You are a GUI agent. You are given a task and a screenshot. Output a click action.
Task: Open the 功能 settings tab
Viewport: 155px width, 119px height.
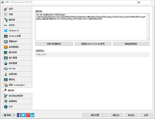[18, 14]
